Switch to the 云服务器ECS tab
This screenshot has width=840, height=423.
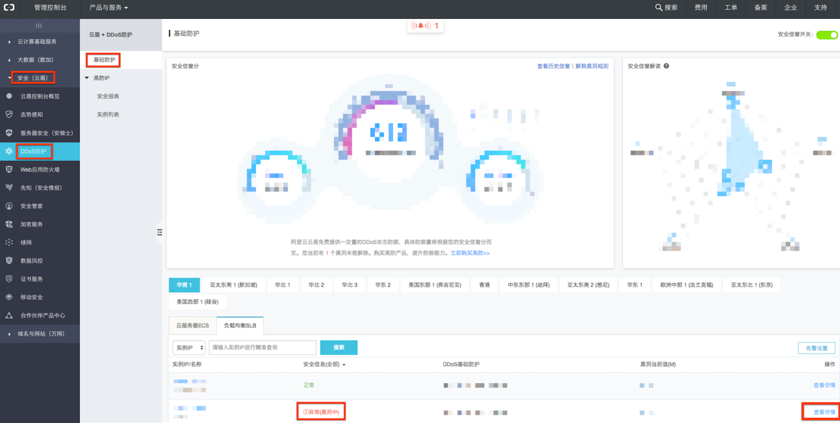point(193,325)
